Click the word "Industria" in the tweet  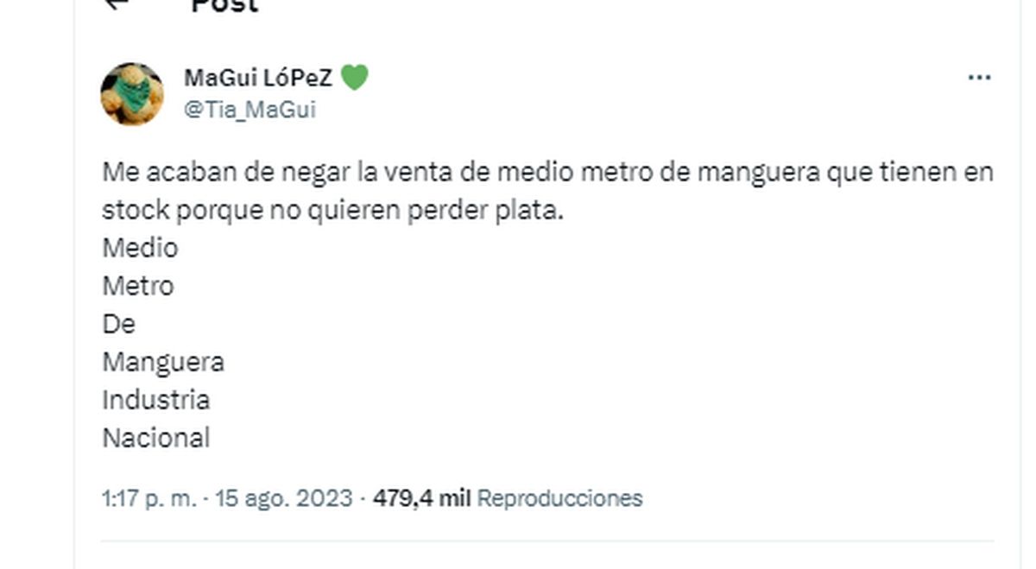[x=156, y=400]
